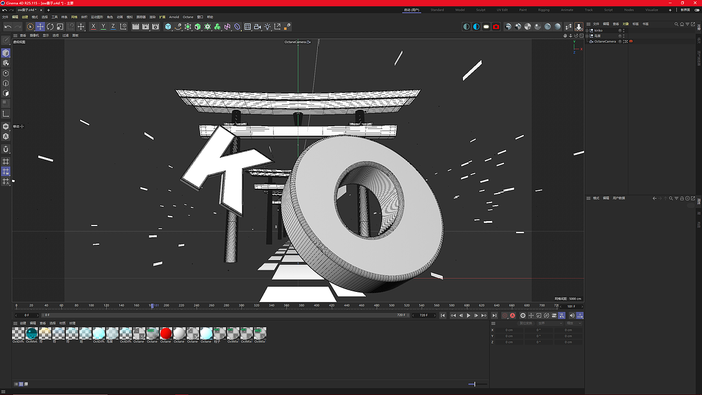Click the X position coordinate field
Image resolution: width=702 pixels, height=395 pixels.
(x=508, y=330)
